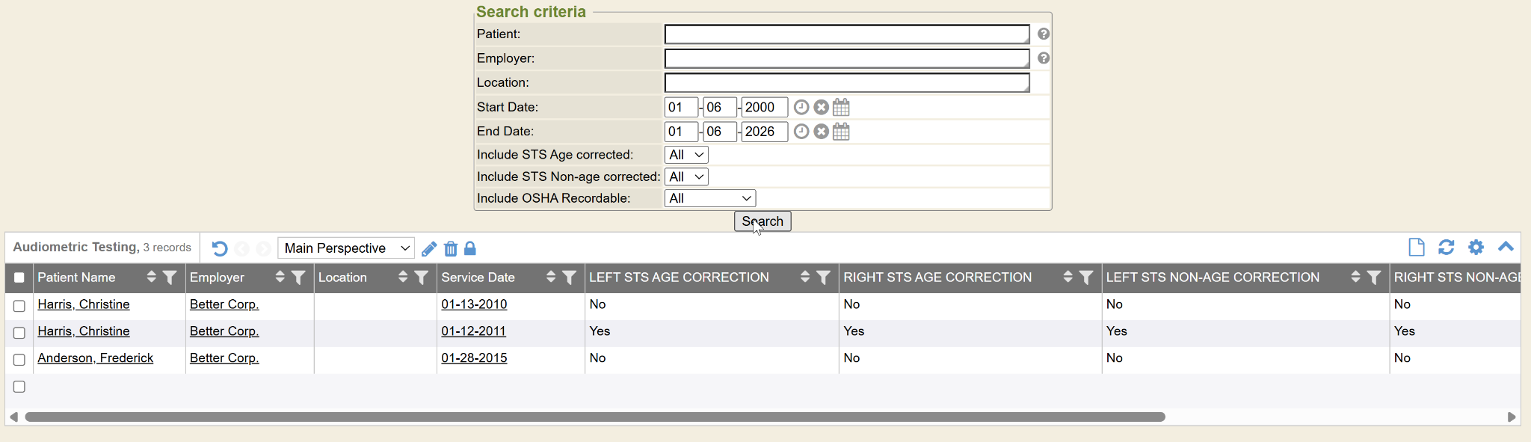Tick checkbox for Harris 01-13-2010 row
Image resolution: width=1531 pixels, height=442 pixels.
click(19, 306)
